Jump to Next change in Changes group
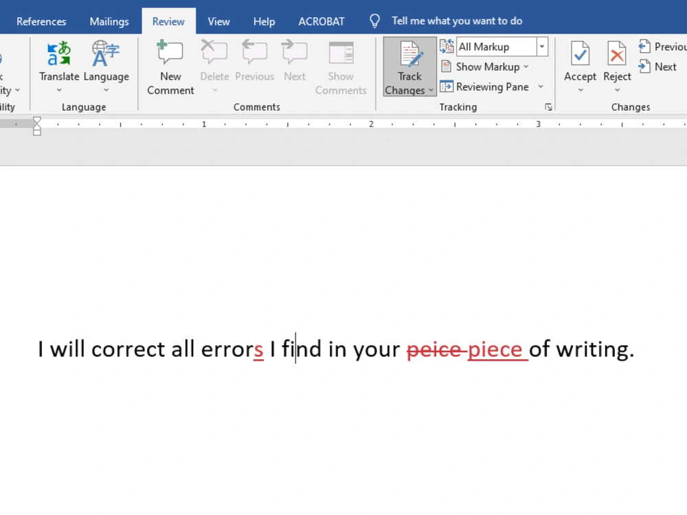 point(658,67)
